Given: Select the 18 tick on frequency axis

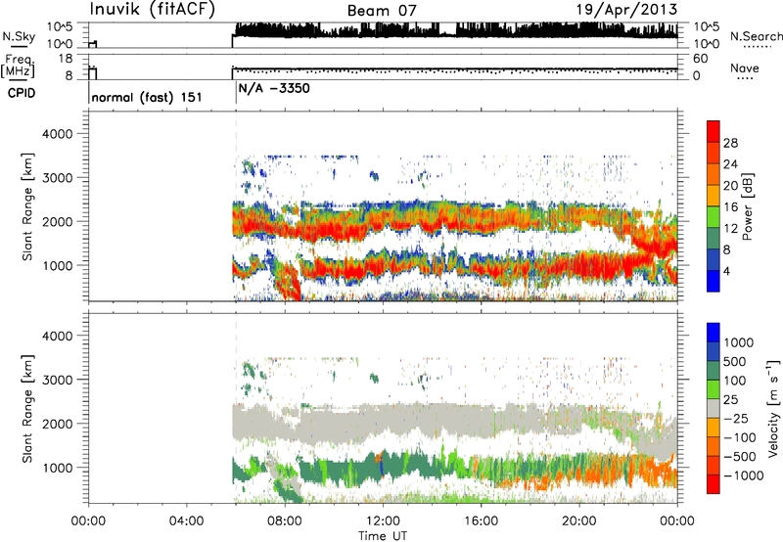Looking at the screenshot, I should (x=66, y=59).
